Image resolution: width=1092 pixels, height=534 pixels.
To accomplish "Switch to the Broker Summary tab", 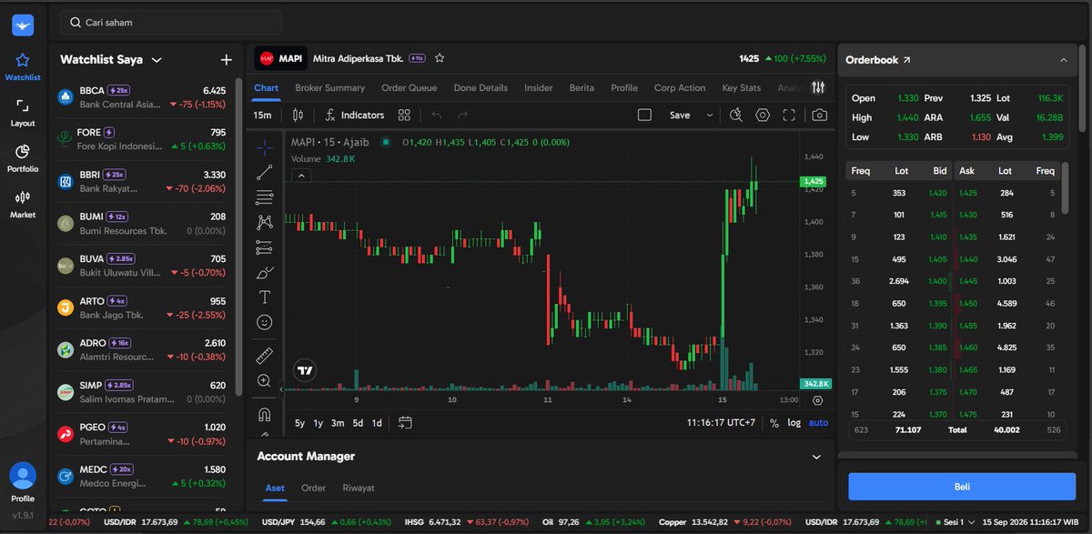I will click(x=329, y=88).
